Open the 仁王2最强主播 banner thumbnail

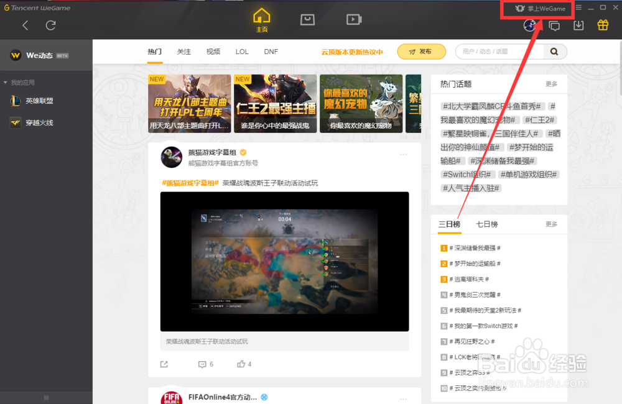coord(276,103)
